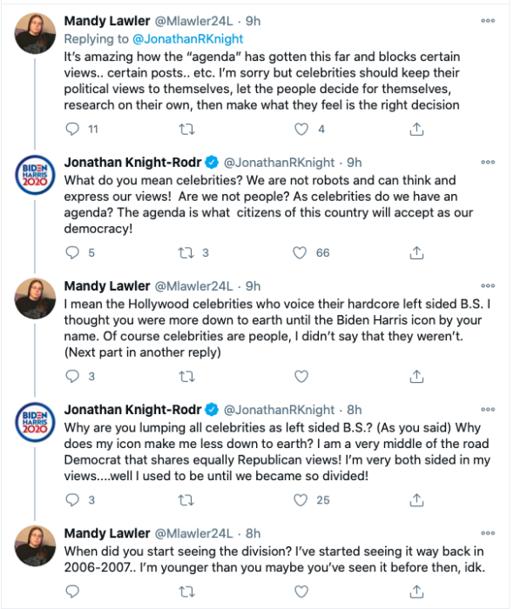Open more options on Mandy's top tweet
The height and width of the screenshot is (609, 514).
coord(488,21)
